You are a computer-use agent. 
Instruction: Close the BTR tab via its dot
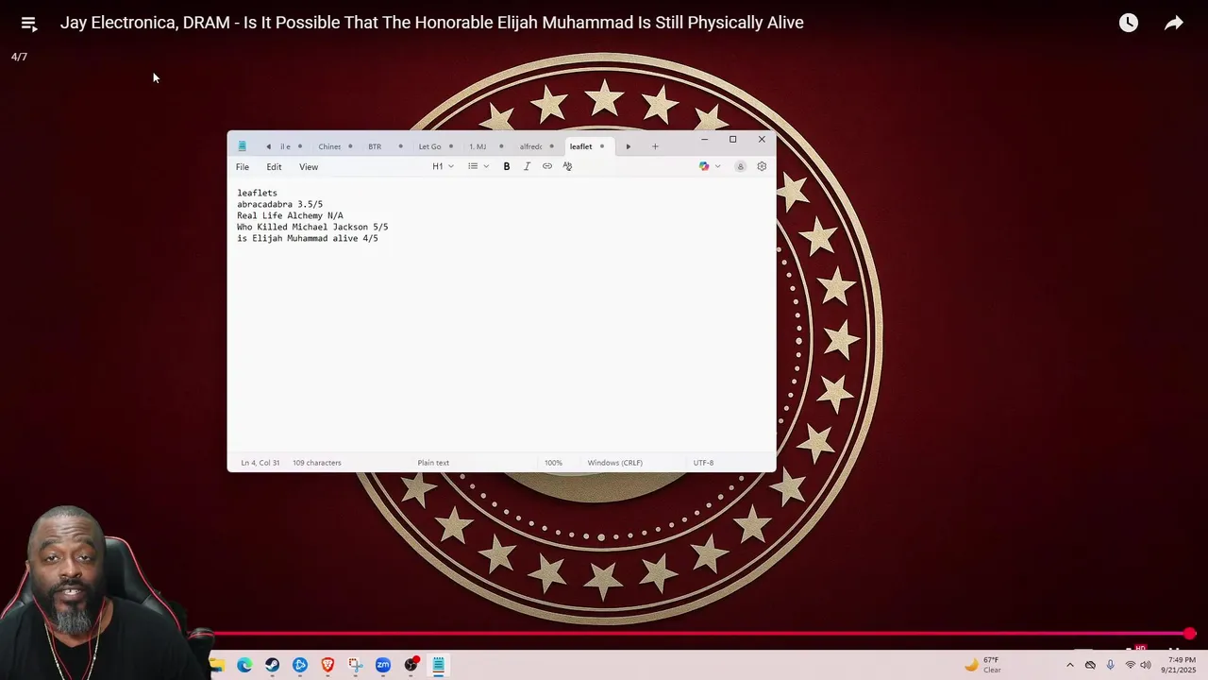[x=400, y=146]
